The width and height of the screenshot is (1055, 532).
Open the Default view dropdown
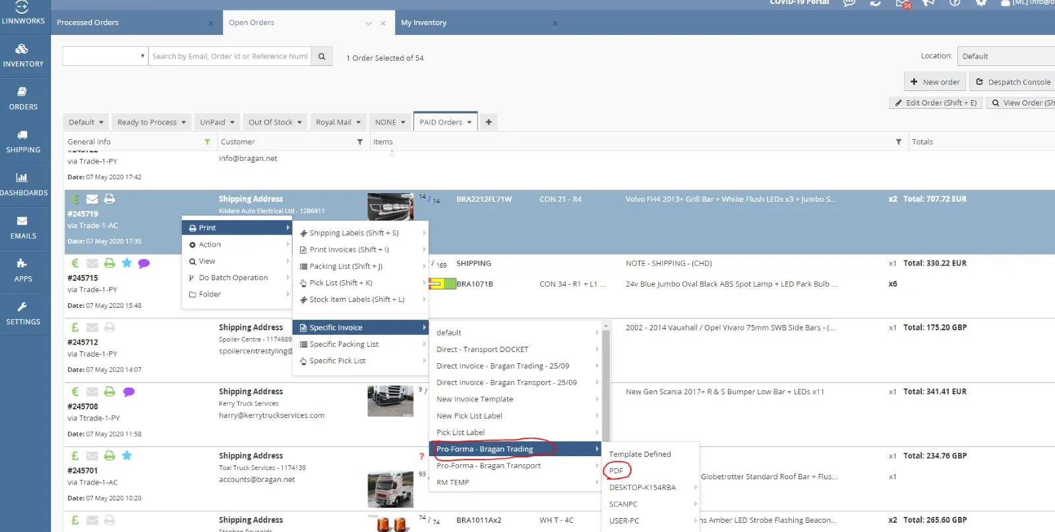click(x=86, y=122)
